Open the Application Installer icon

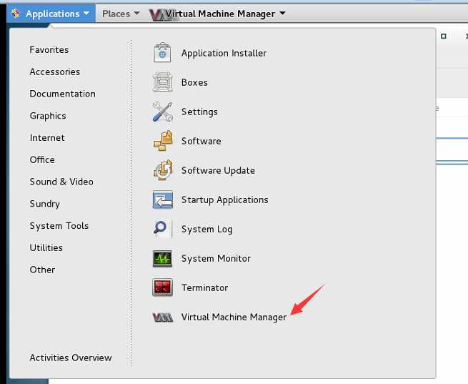click(x=162, y=52)
